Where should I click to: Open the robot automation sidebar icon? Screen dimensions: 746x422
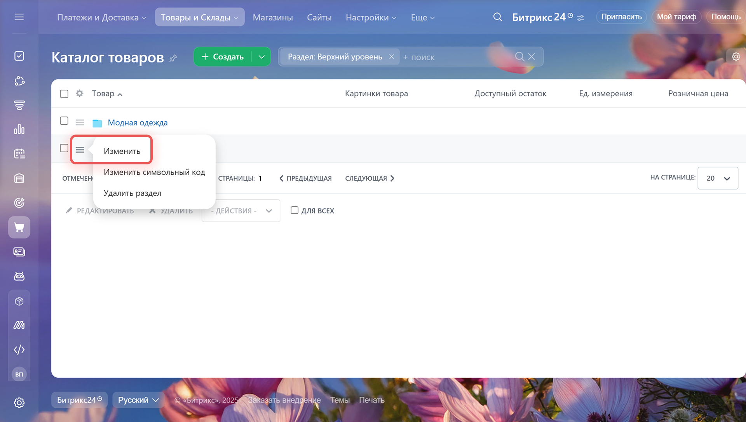click(19, 276)
